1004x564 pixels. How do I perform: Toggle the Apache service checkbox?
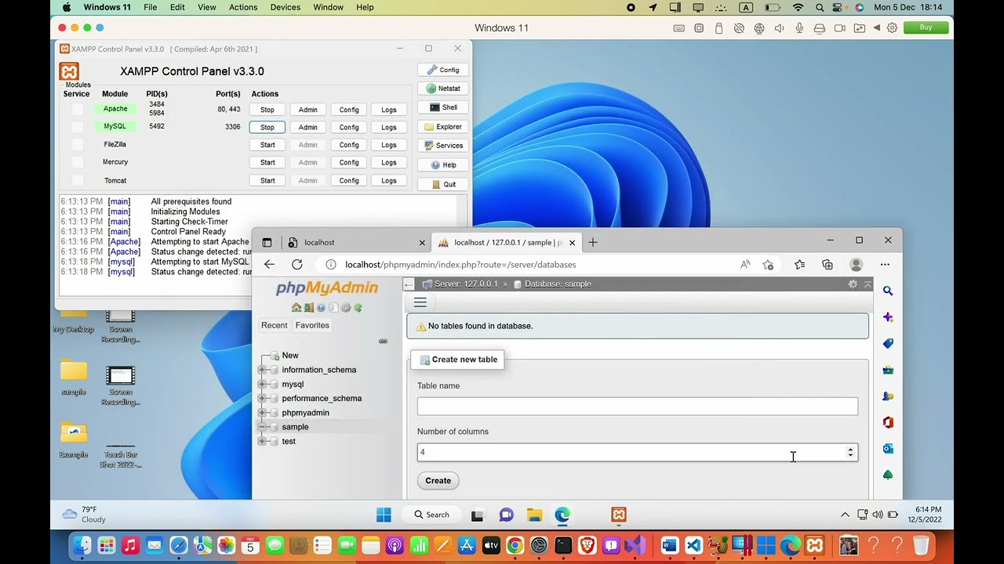tap(77, 109)
